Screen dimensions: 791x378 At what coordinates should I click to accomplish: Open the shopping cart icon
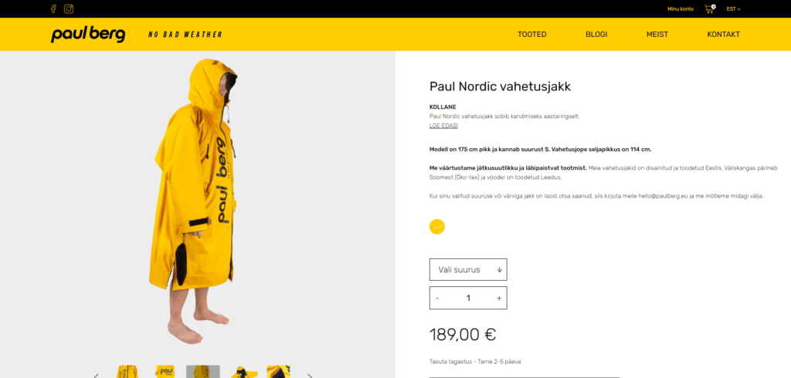tap(710, 8)
